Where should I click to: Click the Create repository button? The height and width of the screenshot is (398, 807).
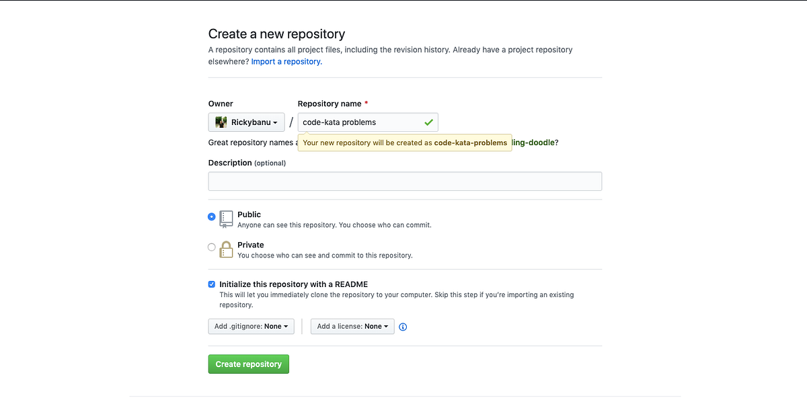248,364
